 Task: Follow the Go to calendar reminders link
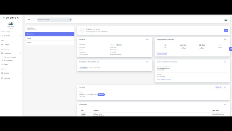164,79
